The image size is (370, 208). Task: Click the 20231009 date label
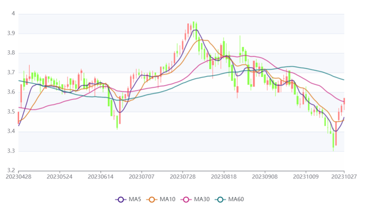pos(306,177)
